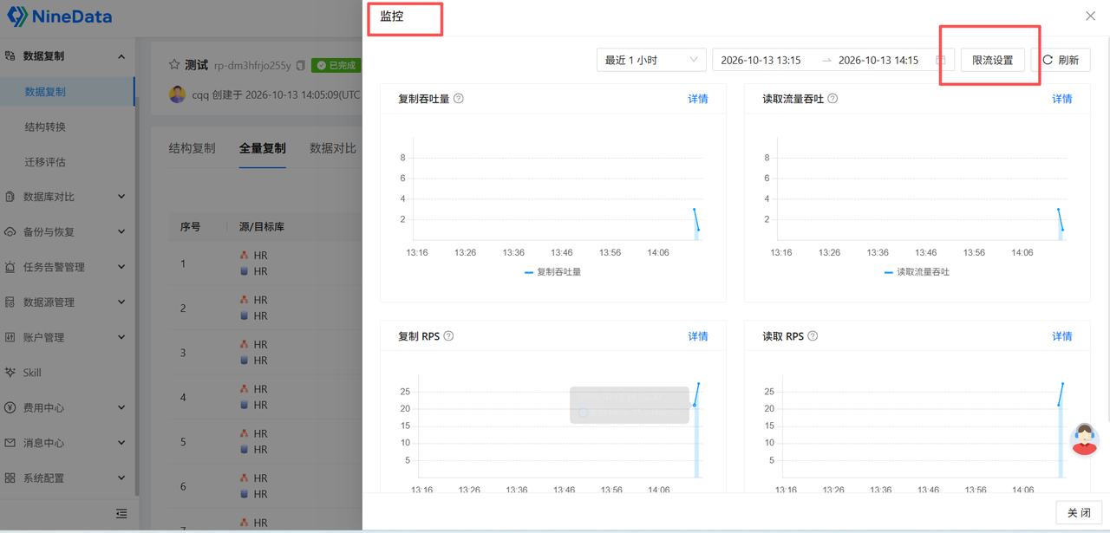Open the calendar icon in date range

pyautogui.click(x=941, y=60)
